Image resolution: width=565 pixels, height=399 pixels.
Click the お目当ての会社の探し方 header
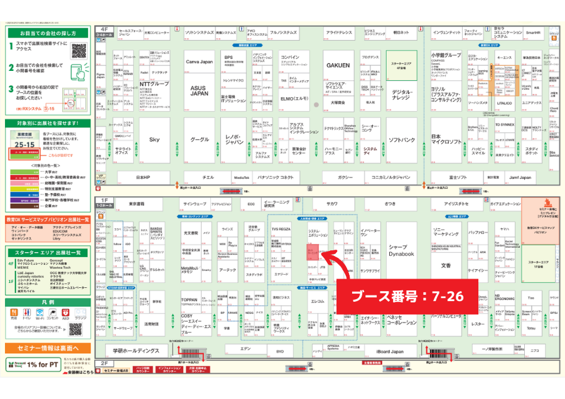[x=48, y=33]
